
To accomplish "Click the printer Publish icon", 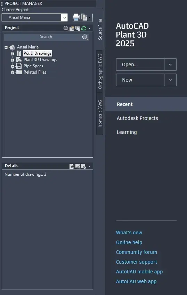I will click(x=76, y=17).
